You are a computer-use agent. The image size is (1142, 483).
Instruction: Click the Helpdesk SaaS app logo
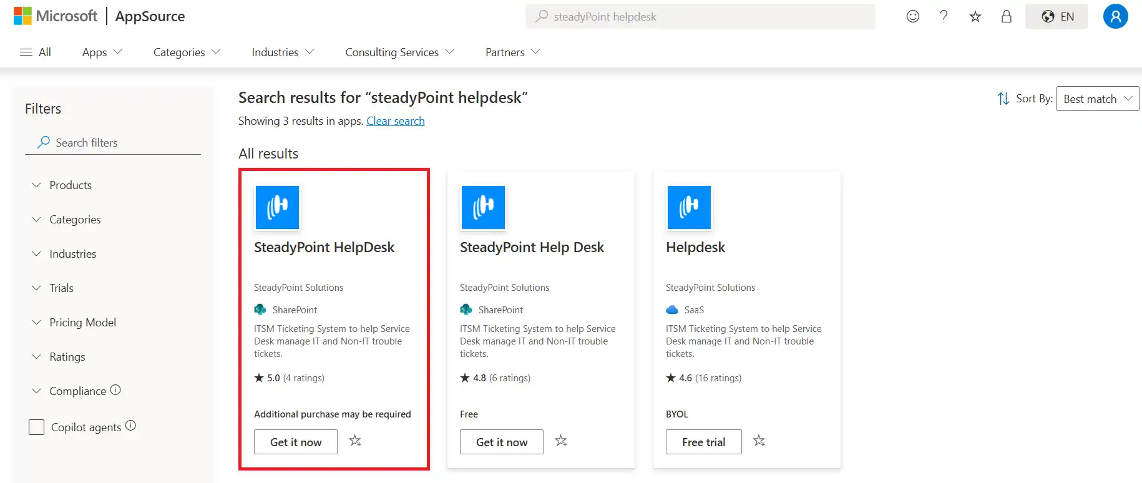[689, 208]
